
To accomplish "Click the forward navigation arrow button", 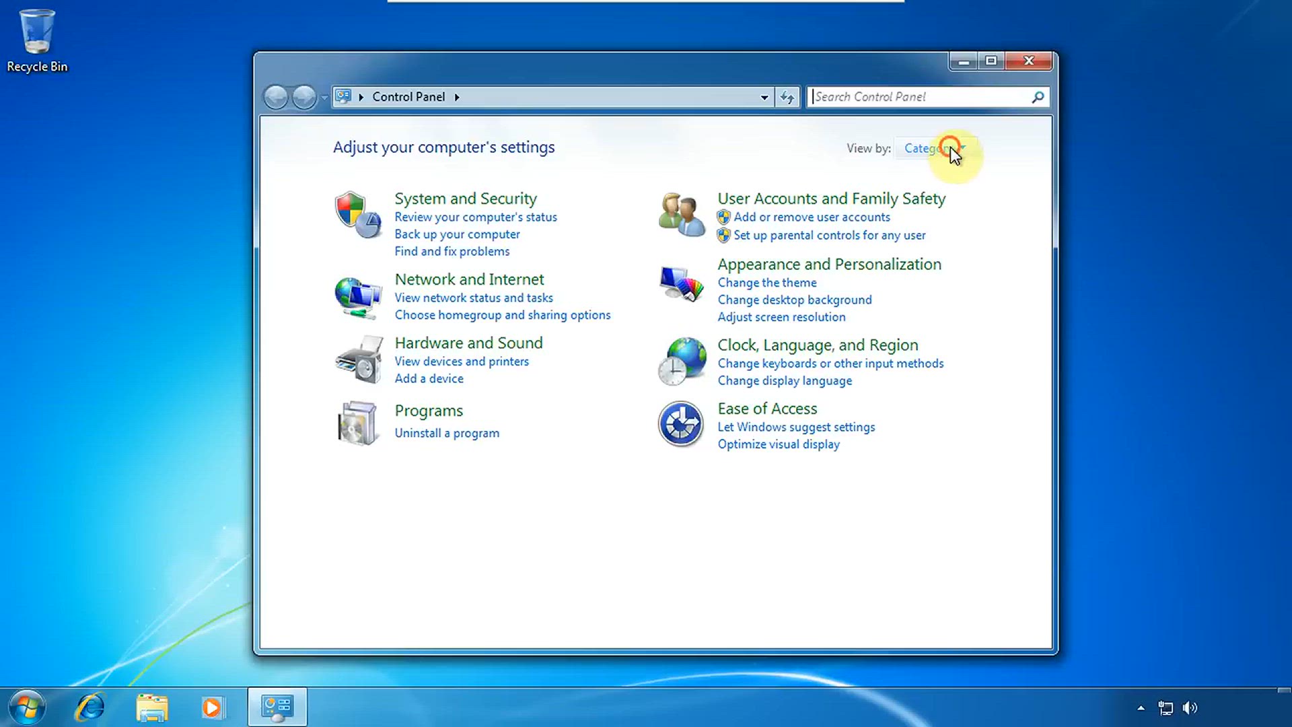I will (x=304, y=97).
